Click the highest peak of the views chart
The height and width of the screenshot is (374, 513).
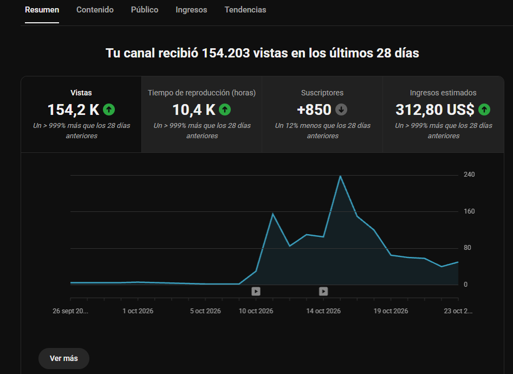(x=340, y=176)
